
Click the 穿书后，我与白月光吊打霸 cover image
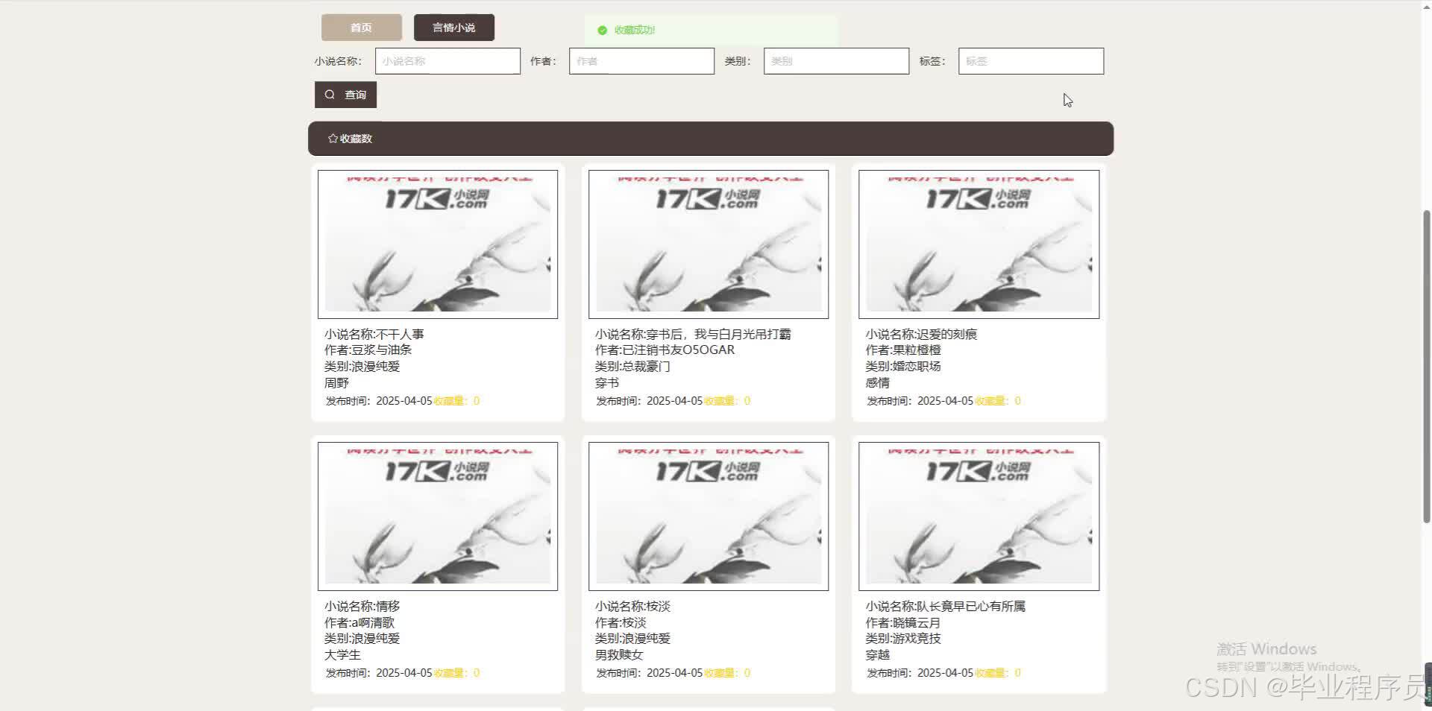[x=707, y=244]
